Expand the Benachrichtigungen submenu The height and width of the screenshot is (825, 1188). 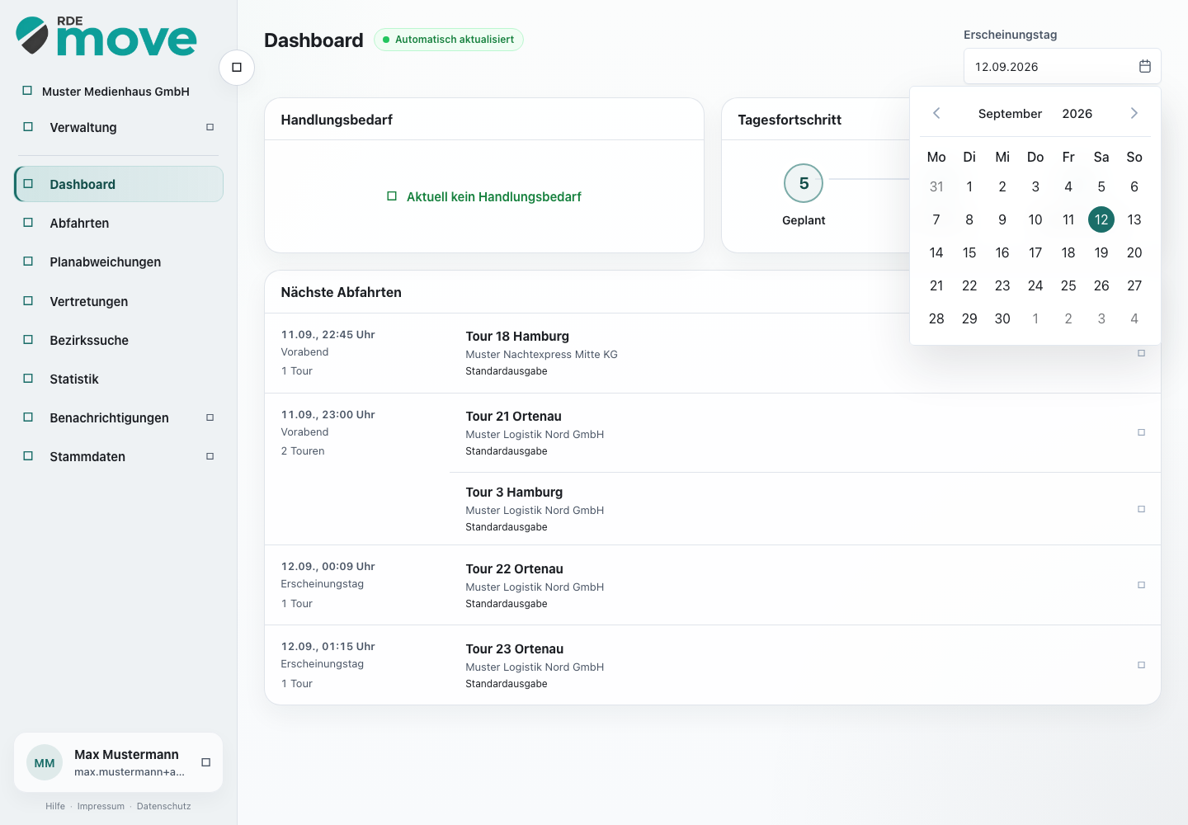(x=210, y=417)
